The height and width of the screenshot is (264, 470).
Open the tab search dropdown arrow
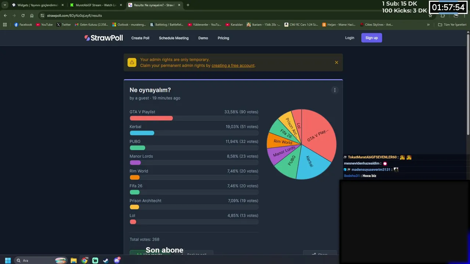(x=5, y=5)
